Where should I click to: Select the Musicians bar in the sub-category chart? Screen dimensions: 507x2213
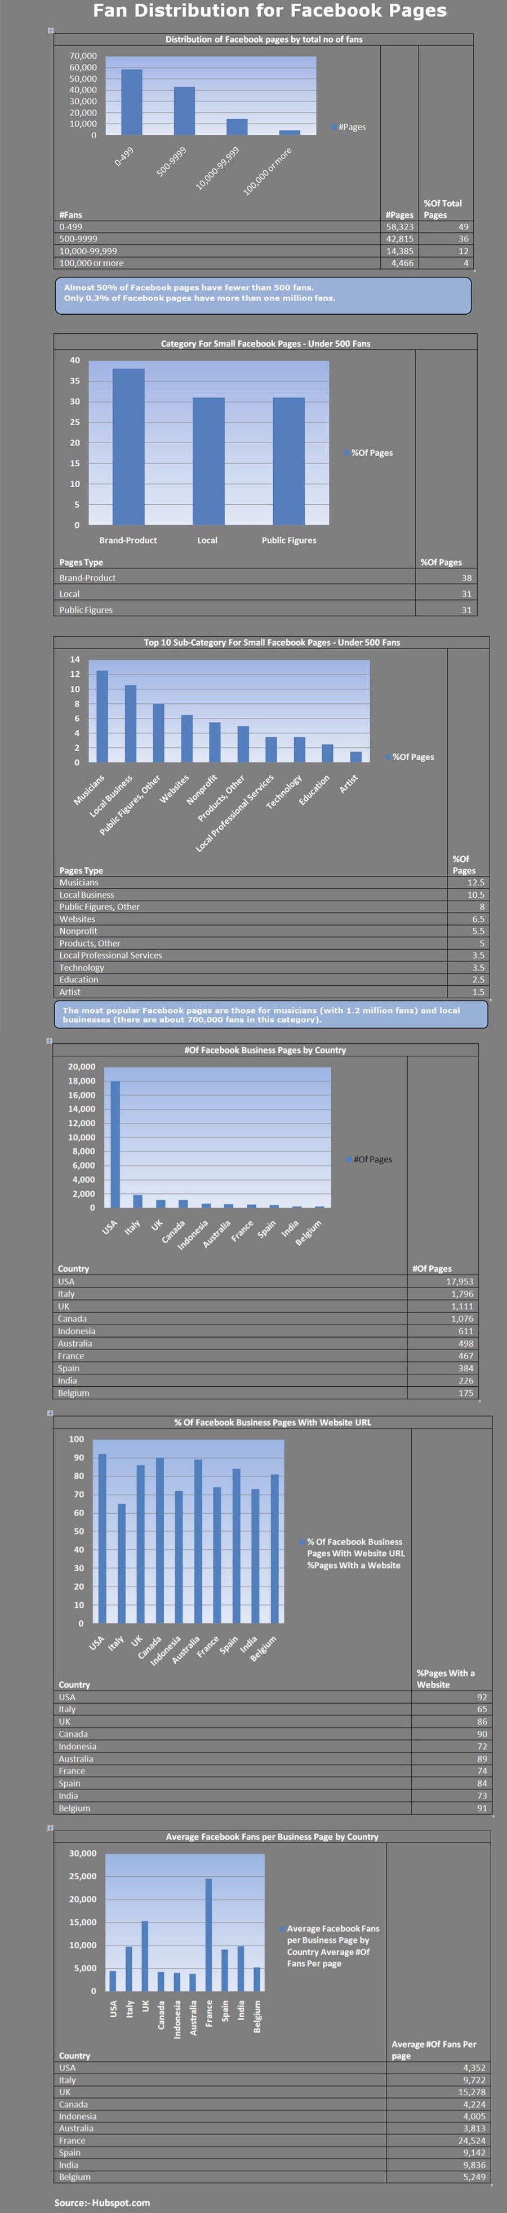[102, 716]
